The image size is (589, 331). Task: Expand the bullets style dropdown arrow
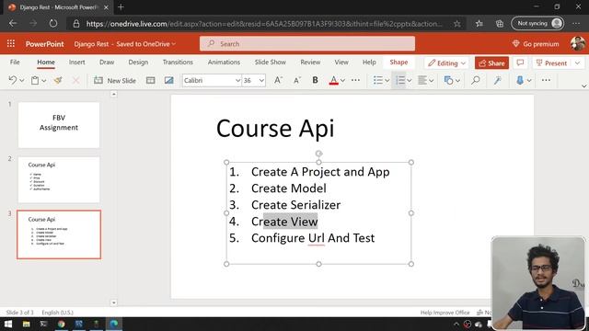coord(387,81)
